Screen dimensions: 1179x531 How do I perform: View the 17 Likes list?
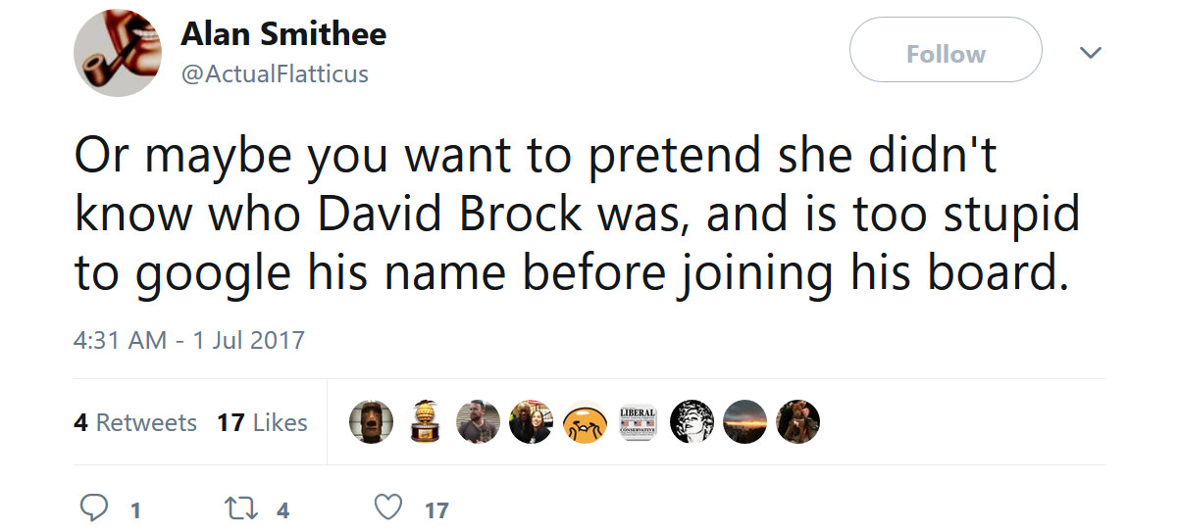(262, 423)
